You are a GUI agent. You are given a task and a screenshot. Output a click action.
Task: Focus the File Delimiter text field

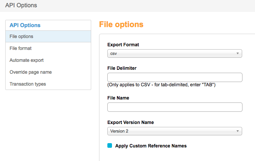[x=175, y=77]
